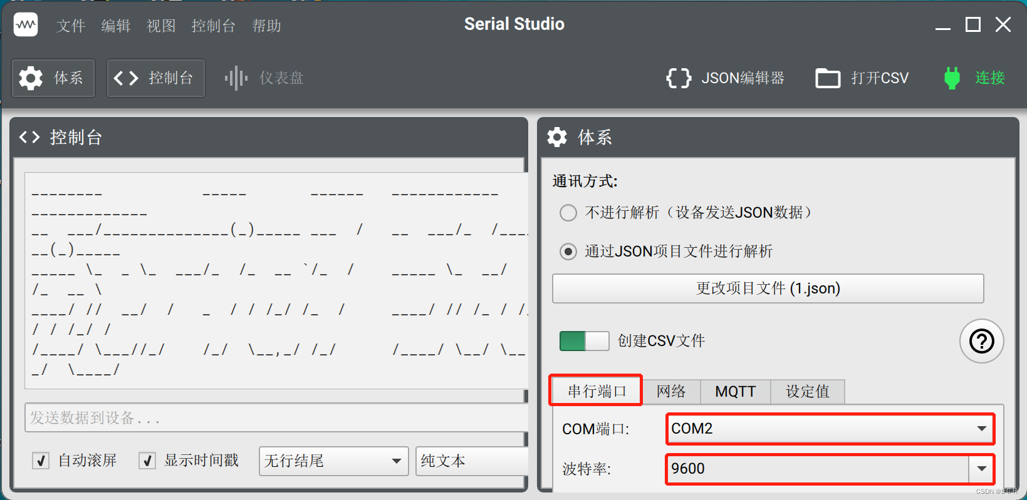Click the green plug 连接 icon
This screenshot has width=1027, height=500.
952,78
